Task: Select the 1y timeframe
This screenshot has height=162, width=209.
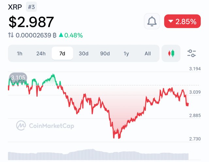Action: (x=126, y=54)
